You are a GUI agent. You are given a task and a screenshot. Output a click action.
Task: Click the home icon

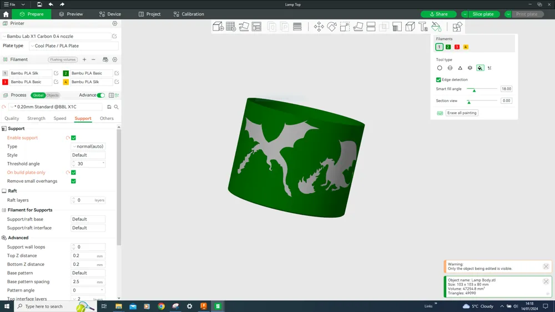(6, 14)
